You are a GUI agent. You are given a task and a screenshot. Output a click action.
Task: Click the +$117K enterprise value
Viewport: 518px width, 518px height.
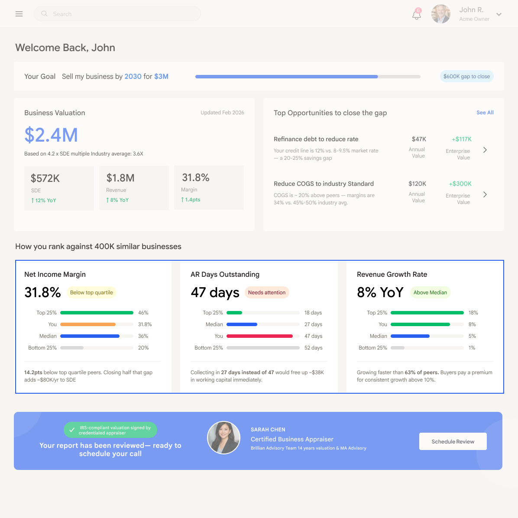pos(462,139)
